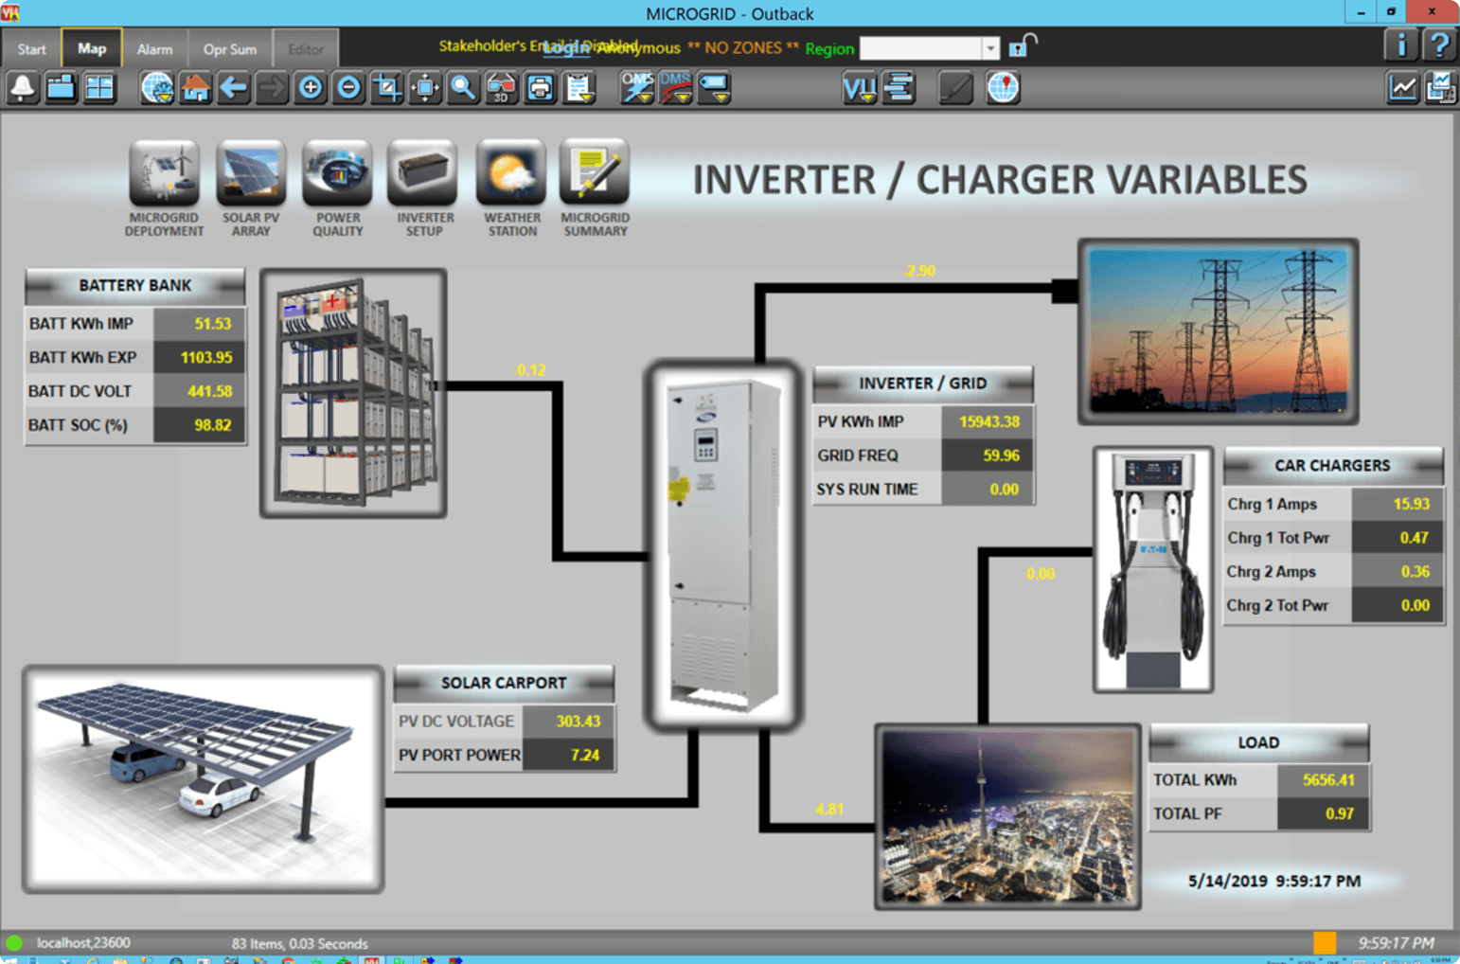Image resolution: width=1460 pixels, height=964 pixels.
Task: Click the zoom in plus icon
Action: (311, 88)
